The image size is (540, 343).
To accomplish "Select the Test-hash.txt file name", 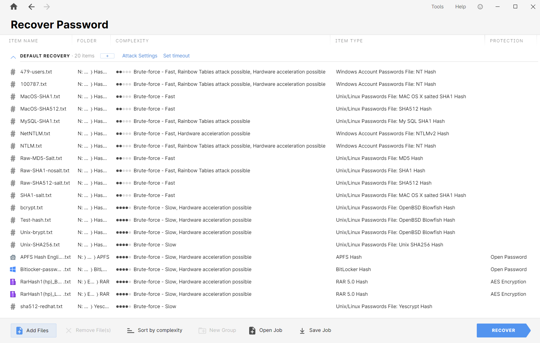I will (35, 220).
